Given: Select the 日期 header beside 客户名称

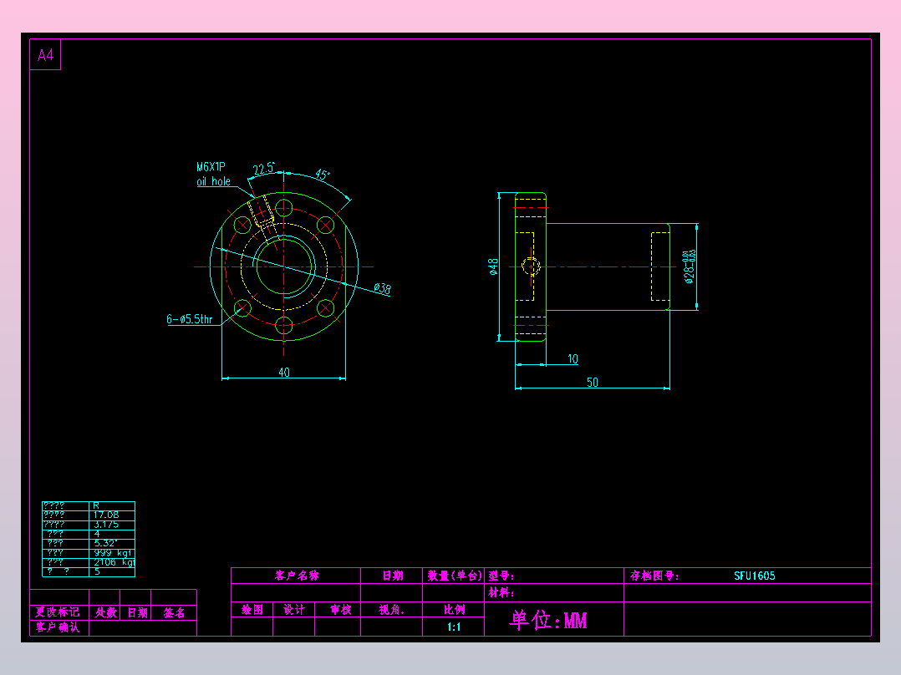Looking at the screenshot, I should [x=393, y=576].
